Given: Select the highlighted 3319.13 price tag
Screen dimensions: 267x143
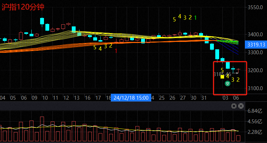Looking at the screenshot, I should click(256, 45).
